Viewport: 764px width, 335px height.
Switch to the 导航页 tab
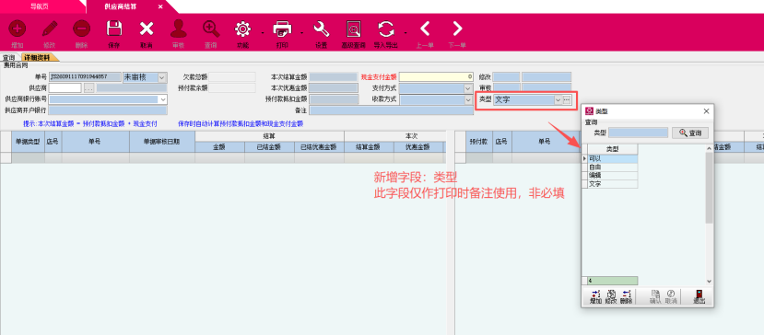click(x=40, y=6)
